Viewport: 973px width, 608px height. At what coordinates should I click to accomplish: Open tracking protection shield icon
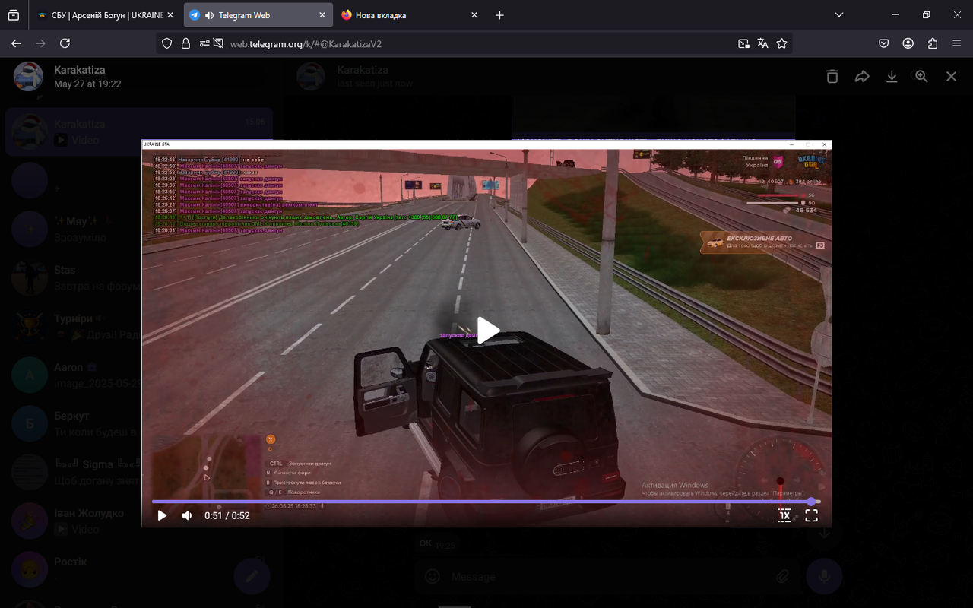coord(167,43)
